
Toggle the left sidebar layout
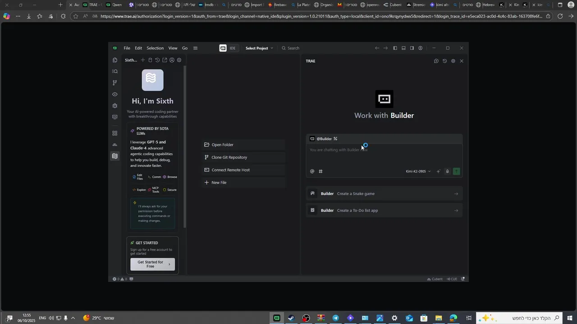coord(395,48)
